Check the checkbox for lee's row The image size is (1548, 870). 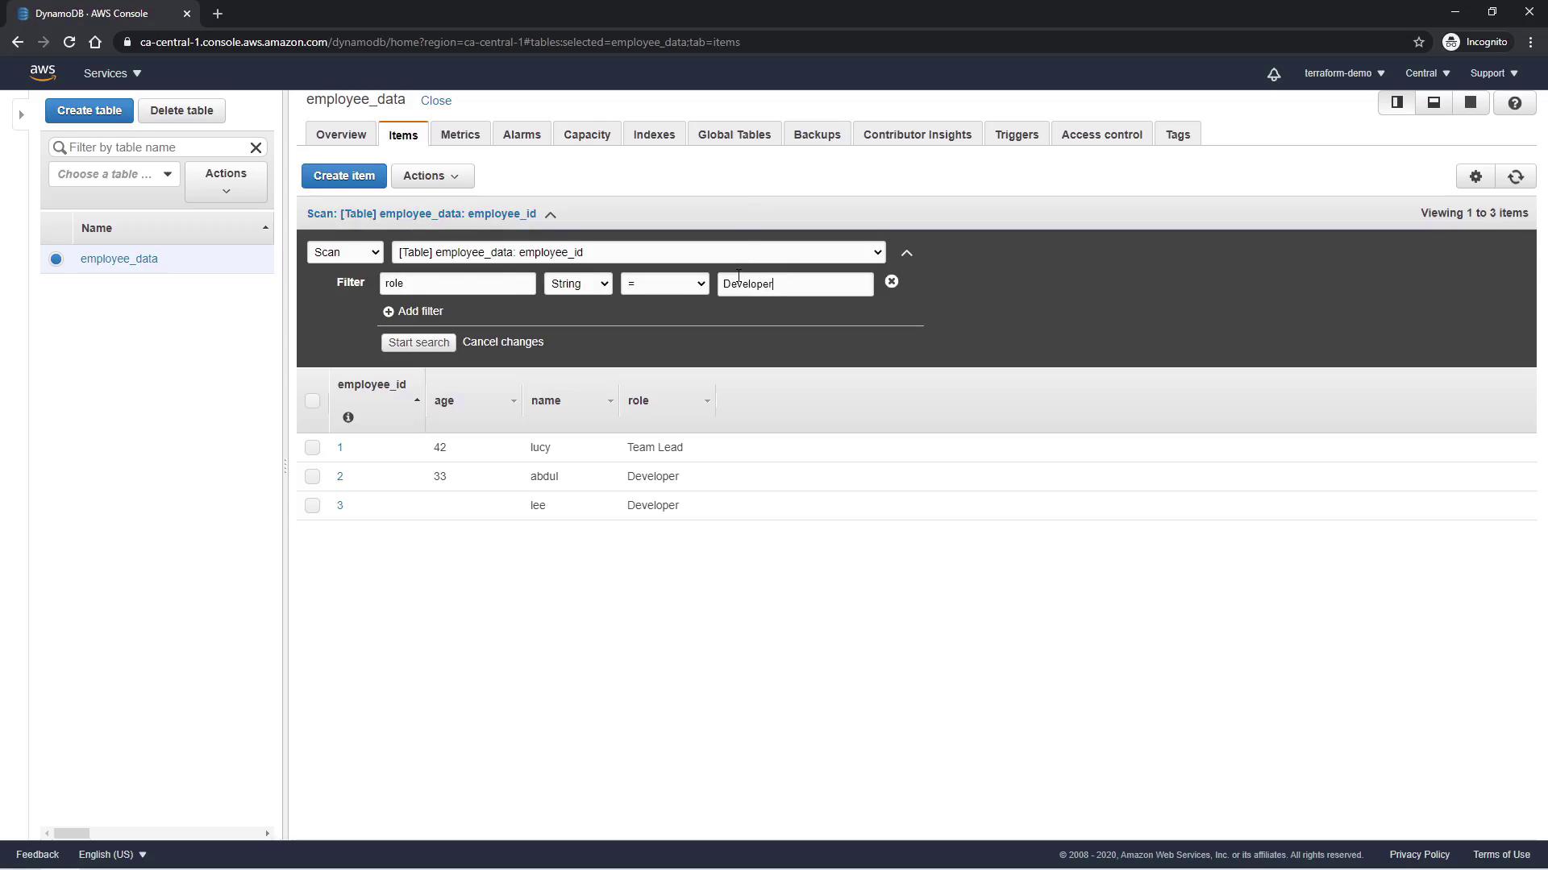313,506
